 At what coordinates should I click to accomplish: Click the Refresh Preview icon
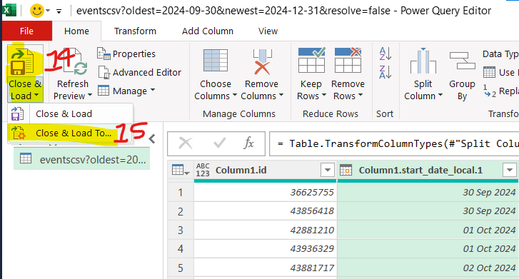75,62
